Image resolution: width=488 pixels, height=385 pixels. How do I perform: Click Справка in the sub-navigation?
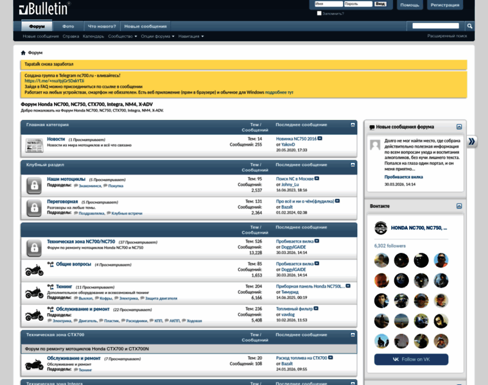pyautogui.click(x=71, y=37)
